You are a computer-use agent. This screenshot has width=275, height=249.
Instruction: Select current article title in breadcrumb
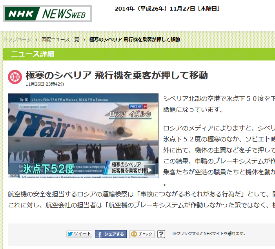click(135, 40)
